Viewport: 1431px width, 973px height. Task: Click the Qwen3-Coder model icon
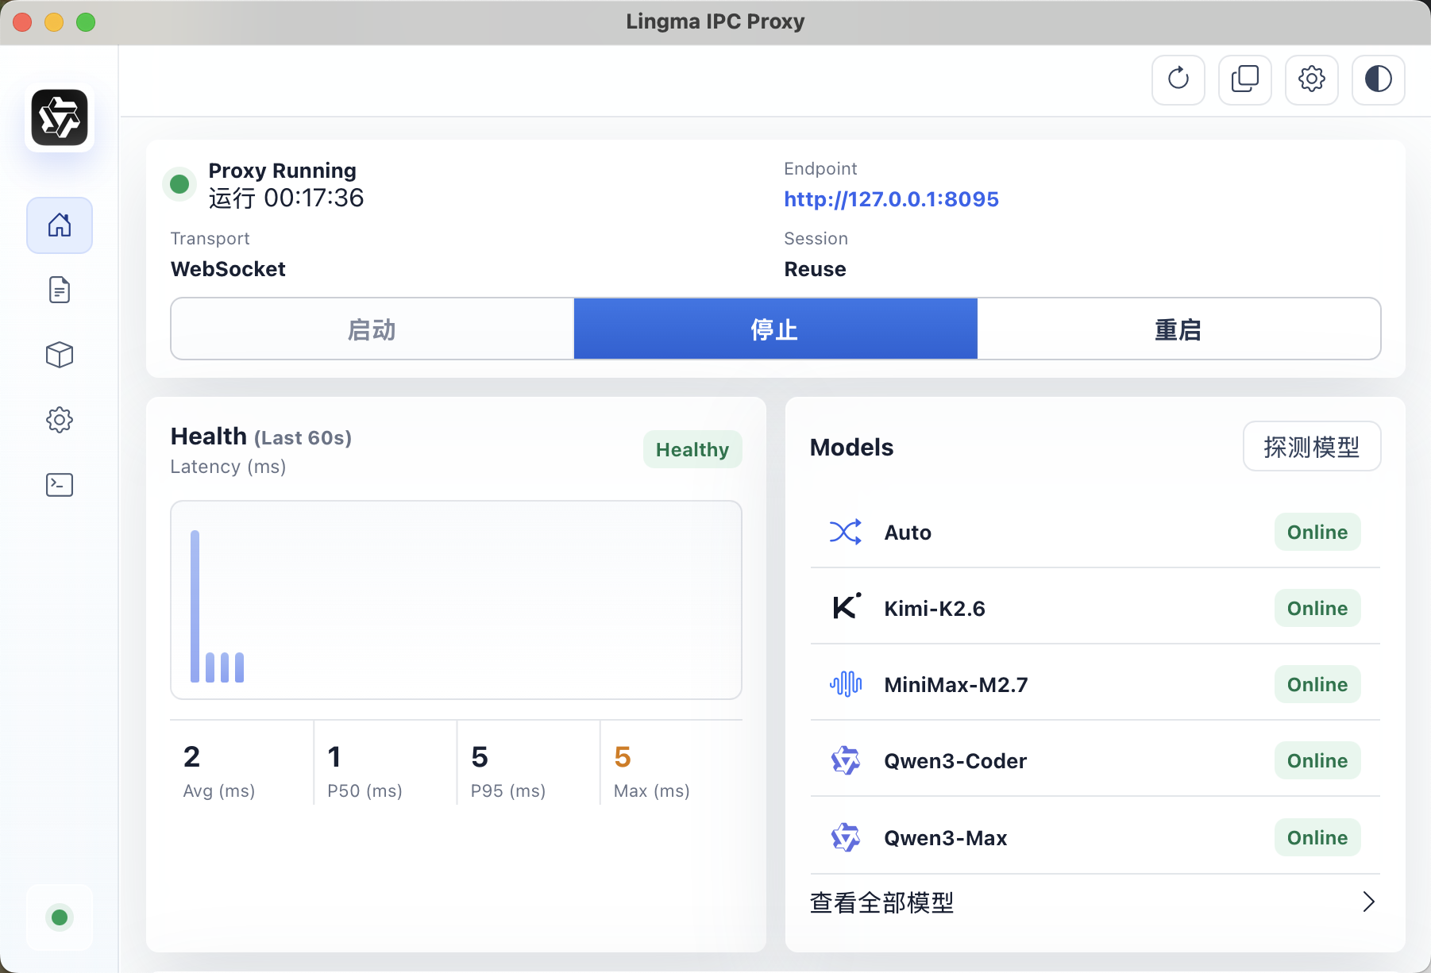click(846, 760)
